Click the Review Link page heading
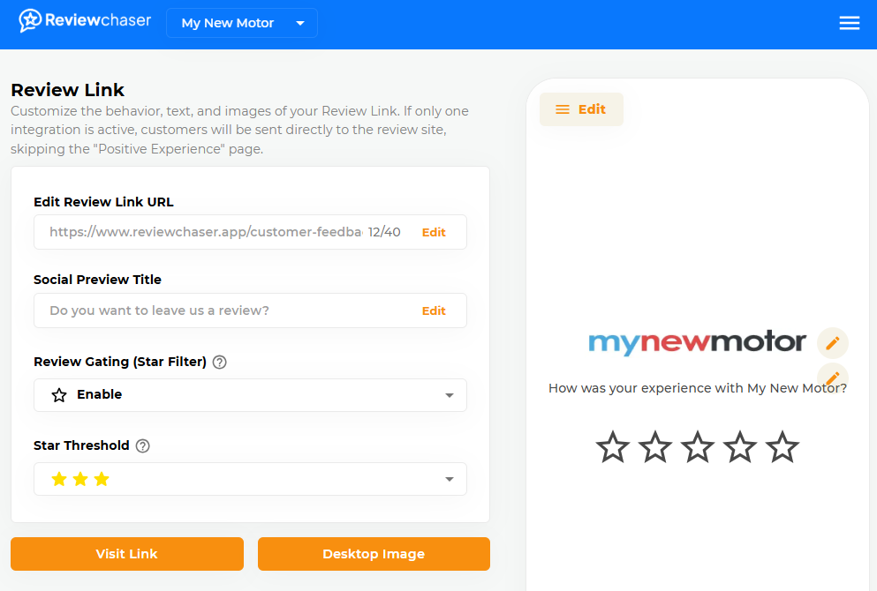The width and height of the screenshot is (877, 591). click(x=68, y=90)
